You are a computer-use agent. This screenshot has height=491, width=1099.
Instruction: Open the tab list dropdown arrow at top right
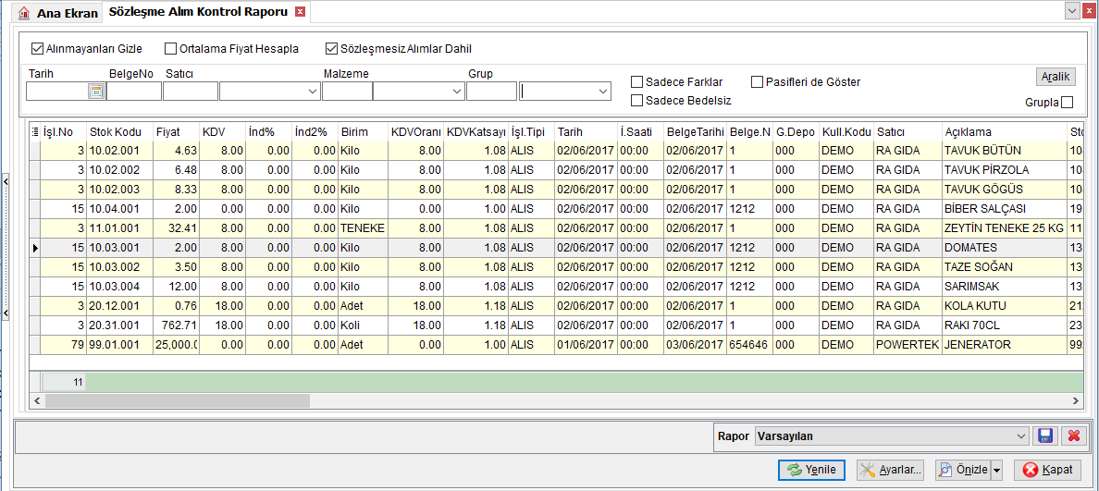tap(1071, 10)
